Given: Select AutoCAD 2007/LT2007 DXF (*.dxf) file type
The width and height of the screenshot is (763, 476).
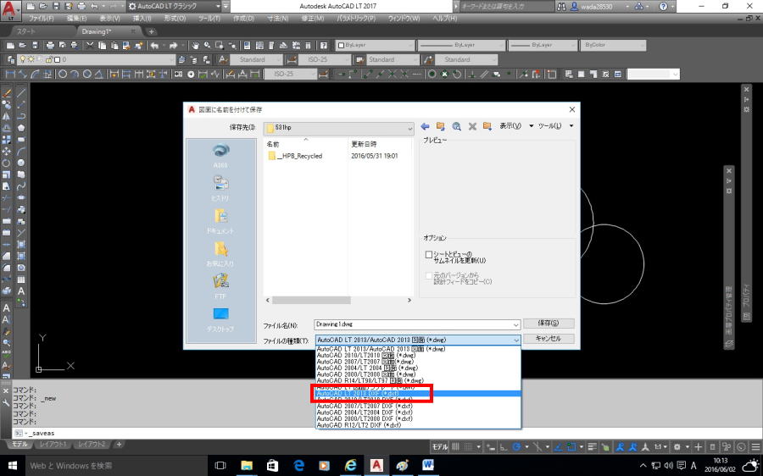Looking at the screenshot, I should pyautogui.click(x=418, y=406).
